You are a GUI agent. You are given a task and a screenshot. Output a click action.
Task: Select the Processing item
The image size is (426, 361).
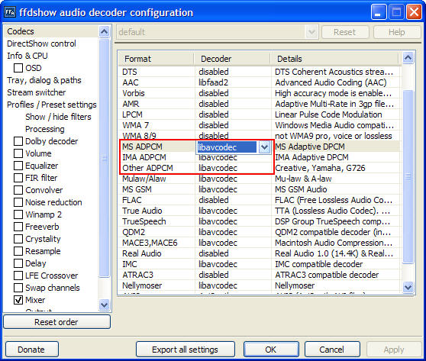coord(45,129)
